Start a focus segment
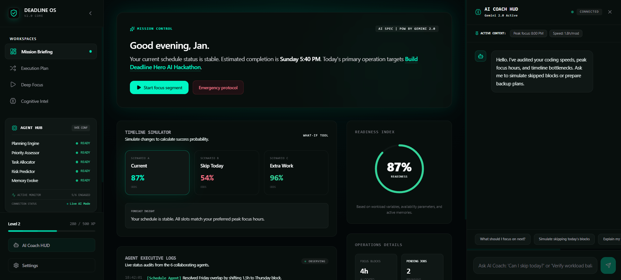This screenshot has width=621, height=280. pyautogui.click(x=159, y=88)
